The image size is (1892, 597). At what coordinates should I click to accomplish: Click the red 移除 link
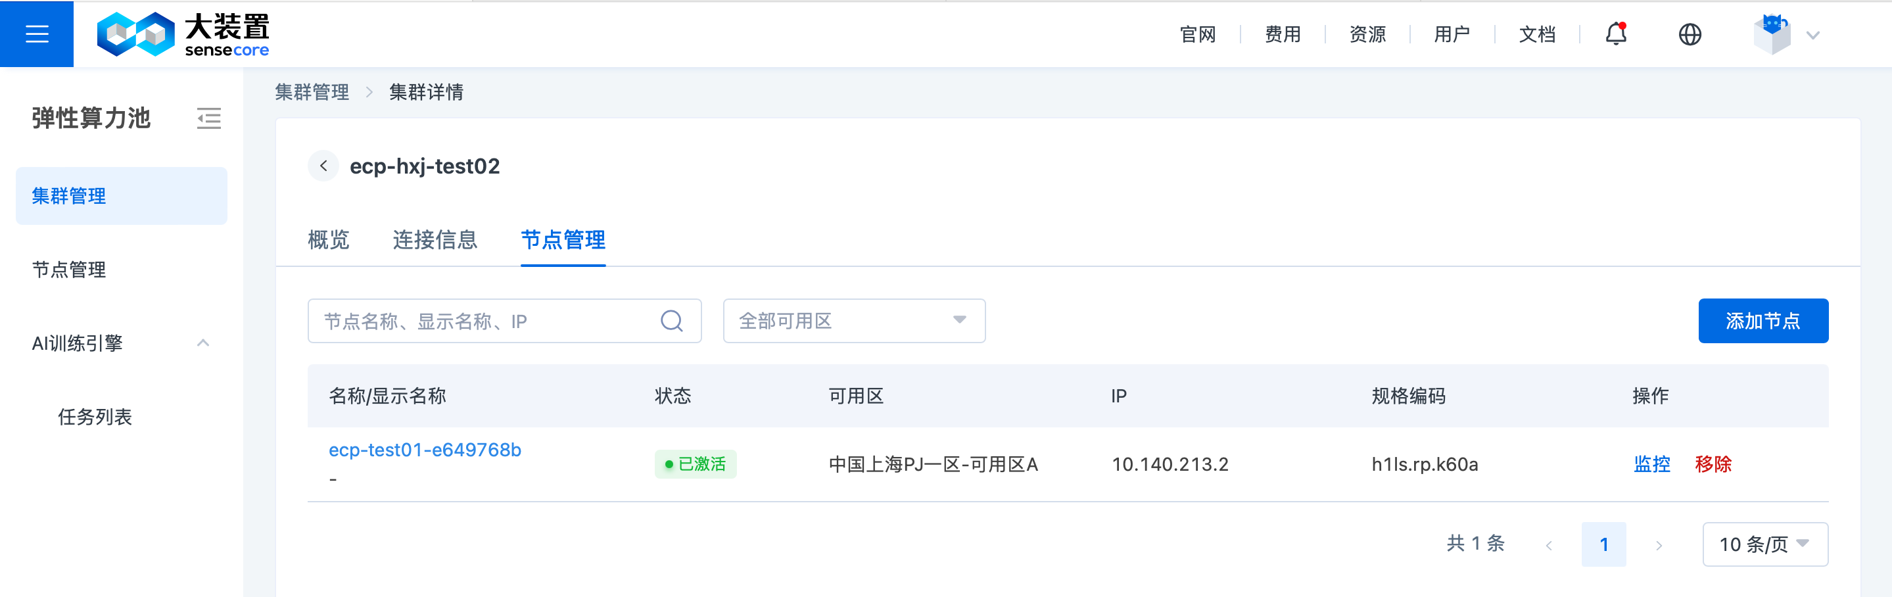point(1713,464)
